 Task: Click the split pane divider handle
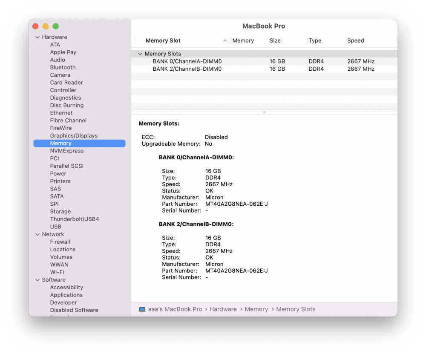[264, 112]
